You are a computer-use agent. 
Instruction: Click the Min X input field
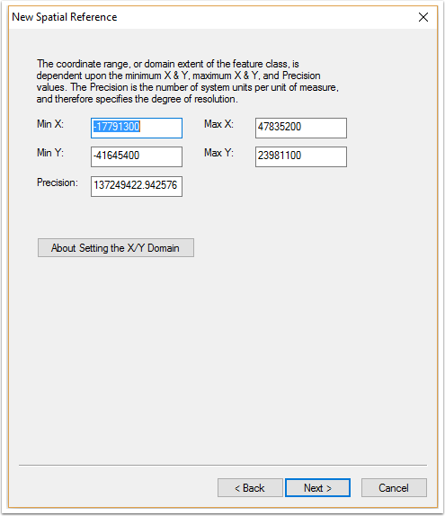point(137,128)
